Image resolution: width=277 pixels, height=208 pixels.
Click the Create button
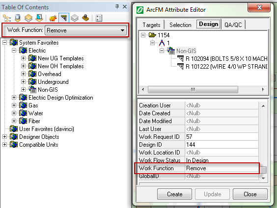174,194
